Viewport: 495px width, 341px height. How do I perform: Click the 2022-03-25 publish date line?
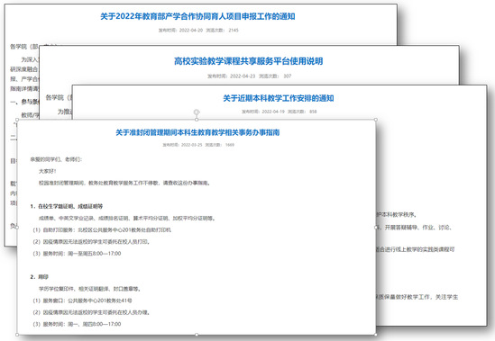point(198,145)
